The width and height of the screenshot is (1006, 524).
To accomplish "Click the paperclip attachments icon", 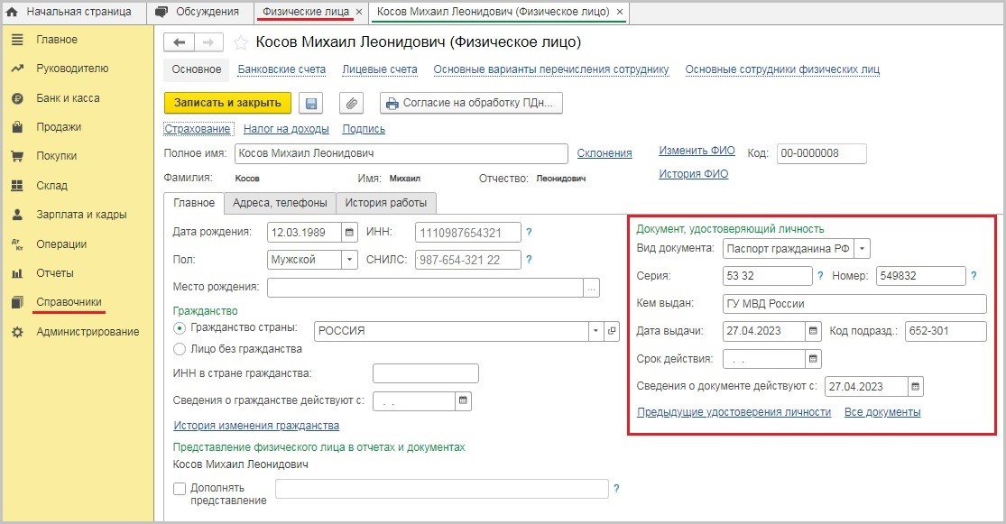I will [351, 103].
